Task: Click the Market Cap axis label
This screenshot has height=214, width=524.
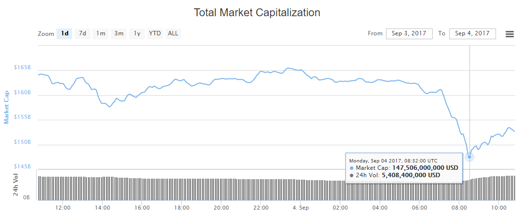Action: (x=7, y=107)
